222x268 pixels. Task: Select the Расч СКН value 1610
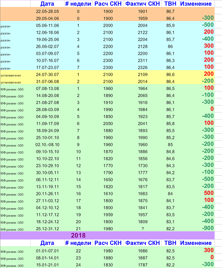pyautogui.click(x=108, y=194)
